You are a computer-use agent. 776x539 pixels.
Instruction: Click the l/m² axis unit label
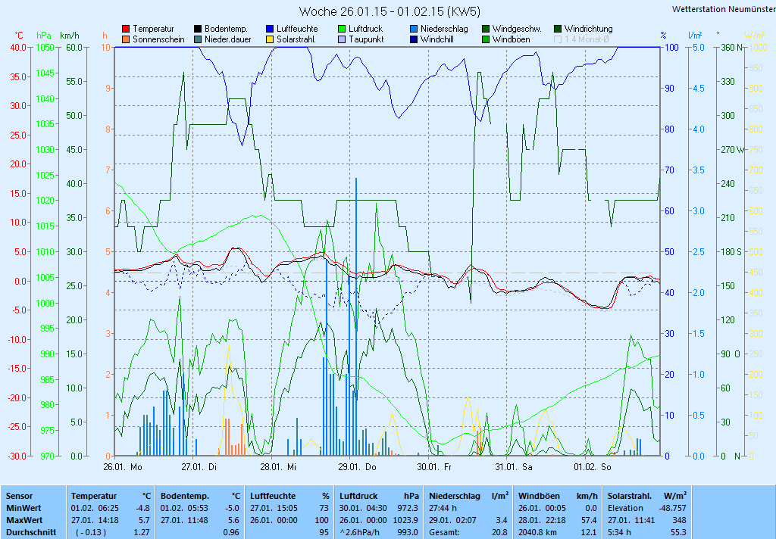point(695,36)
